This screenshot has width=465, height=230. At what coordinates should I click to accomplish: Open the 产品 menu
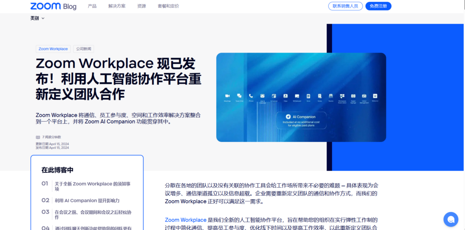tap(92, 6)
